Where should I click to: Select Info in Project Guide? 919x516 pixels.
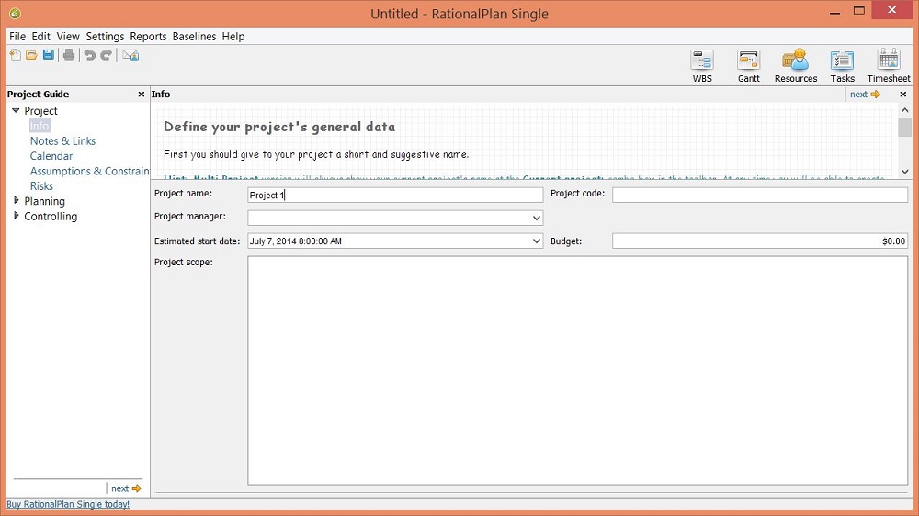click(x=40, y=126)
